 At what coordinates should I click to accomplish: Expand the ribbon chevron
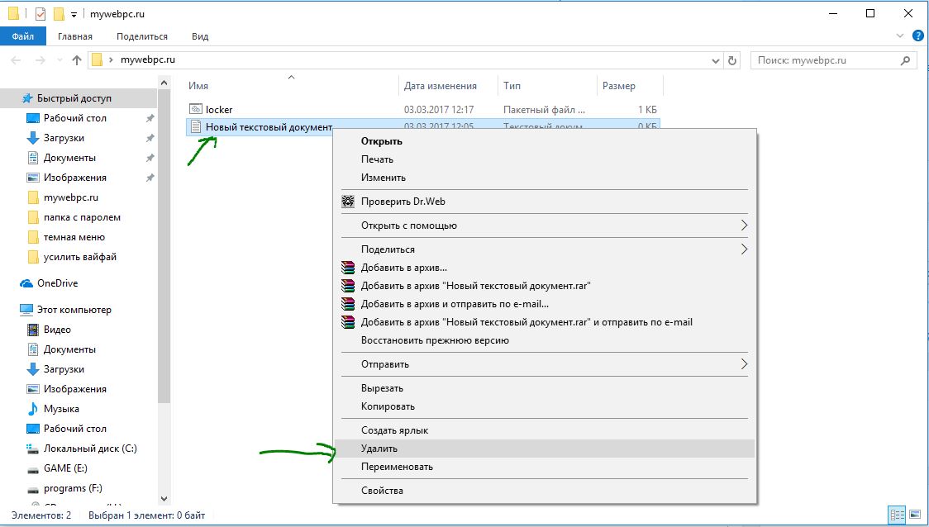900,36
